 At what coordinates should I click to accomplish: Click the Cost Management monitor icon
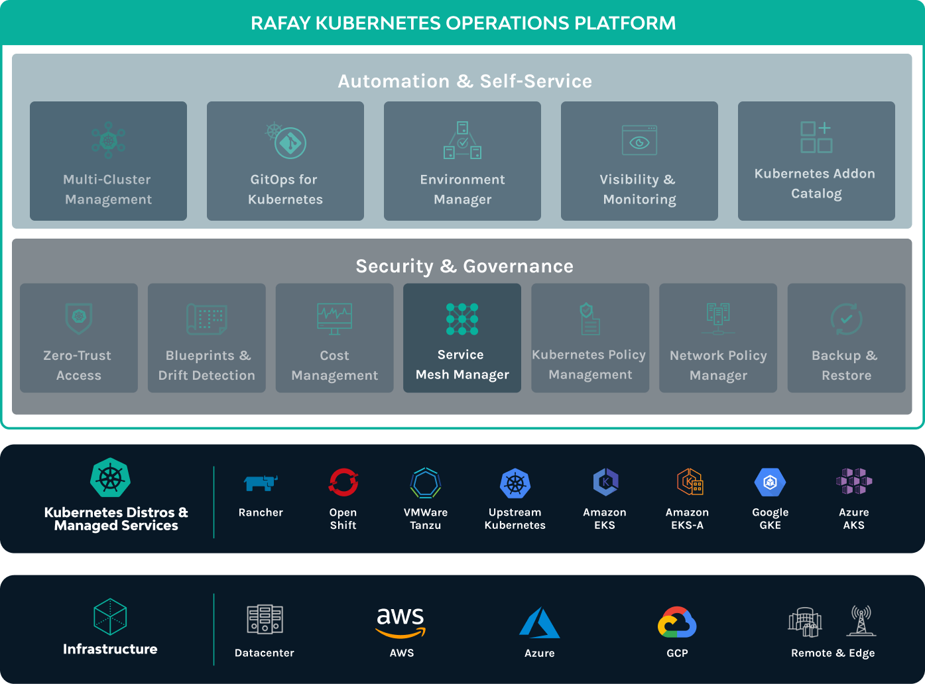[334, 319]
